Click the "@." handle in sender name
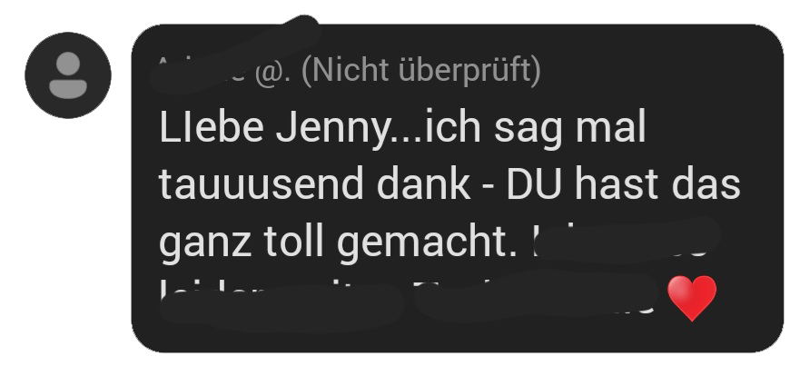Image resolution: width=810 pixels, height=376 pixels. [x=272, y=73]
